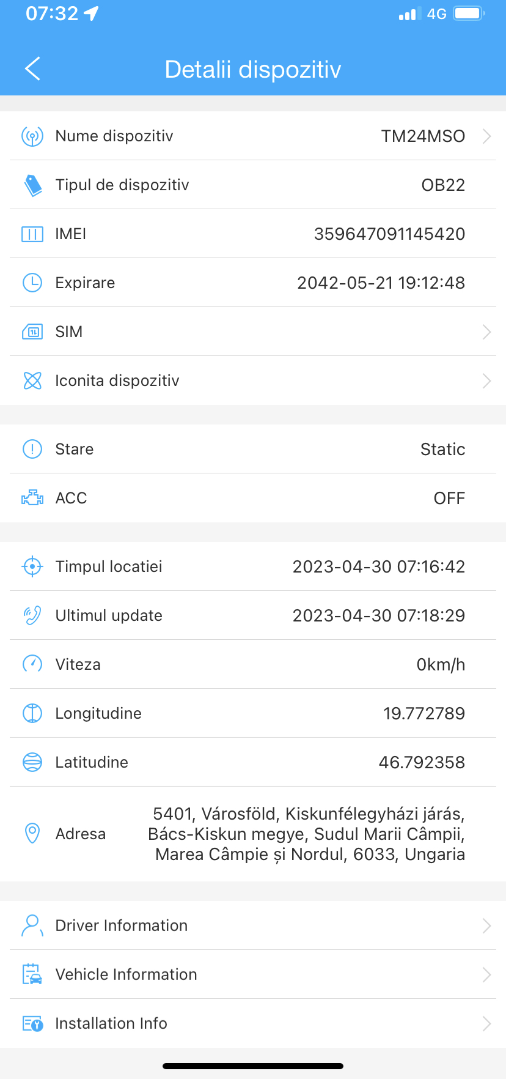The image size is (506, 1079).
Task: Tap the map pin icon beside Adresa
Action: coord(32,833)
